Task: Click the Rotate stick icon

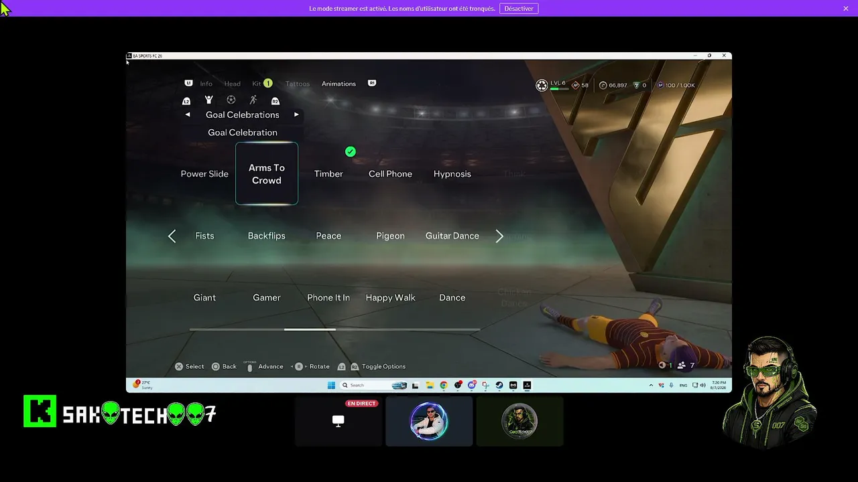Action: pyautogui.click(x=299, y=366)
